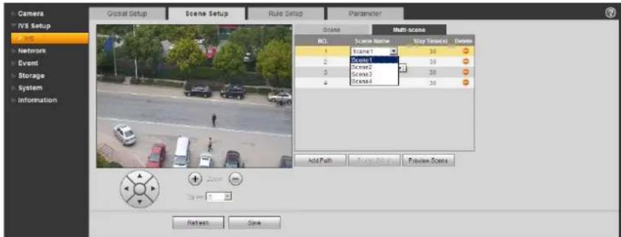
Task: Open the Scene sub-tab
Action: coord(333,30)
